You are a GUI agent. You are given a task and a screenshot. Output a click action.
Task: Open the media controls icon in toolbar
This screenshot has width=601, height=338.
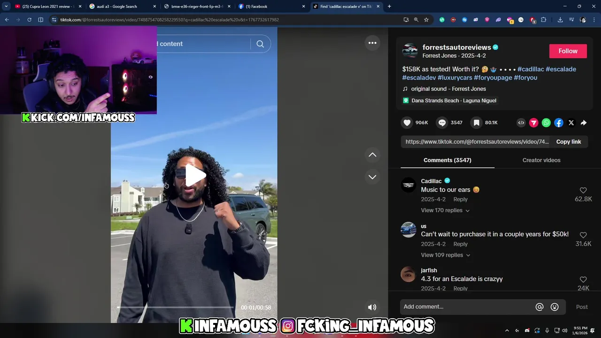[x=571, y=20]
